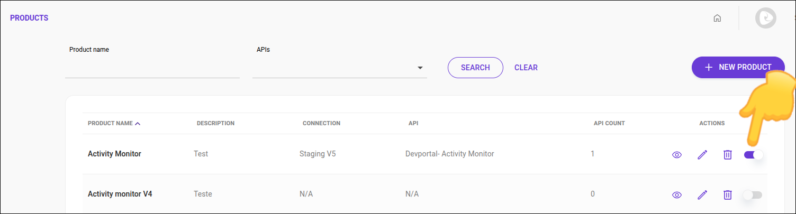
Task: Create a new product
Action: (737, 67)
